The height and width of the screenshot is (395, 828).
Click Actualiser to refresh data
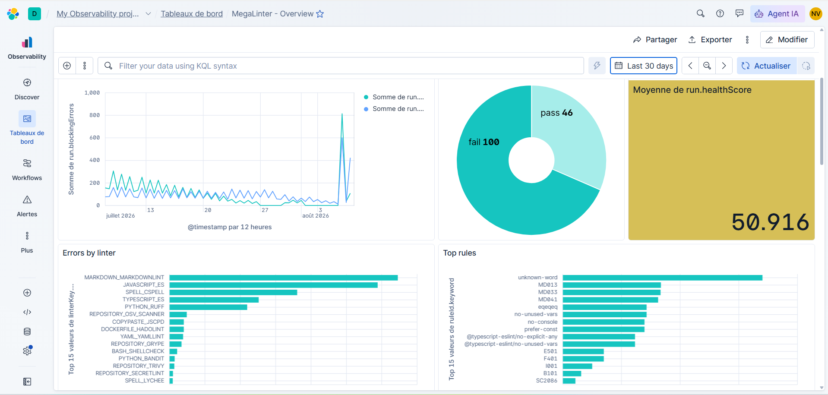[766, 66]
